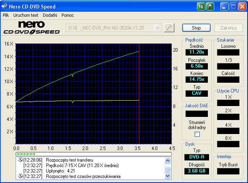The height and width of the screenshot is (183, 248).
Task: Click the CPU usage 2X field
Action: tap(228, 117)
